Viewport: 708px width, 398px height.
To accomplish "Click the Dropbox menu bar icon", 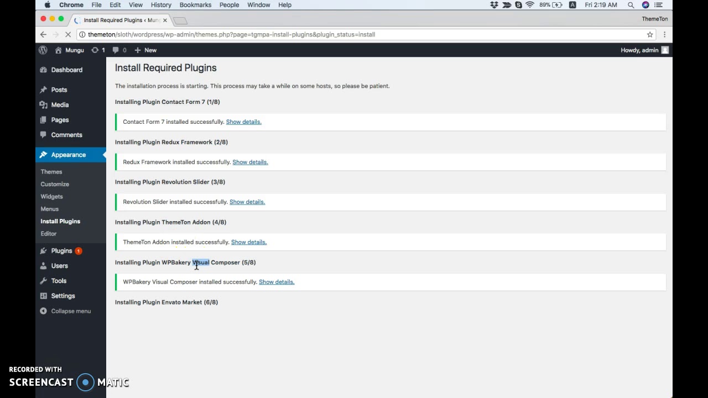I will 494,5.
